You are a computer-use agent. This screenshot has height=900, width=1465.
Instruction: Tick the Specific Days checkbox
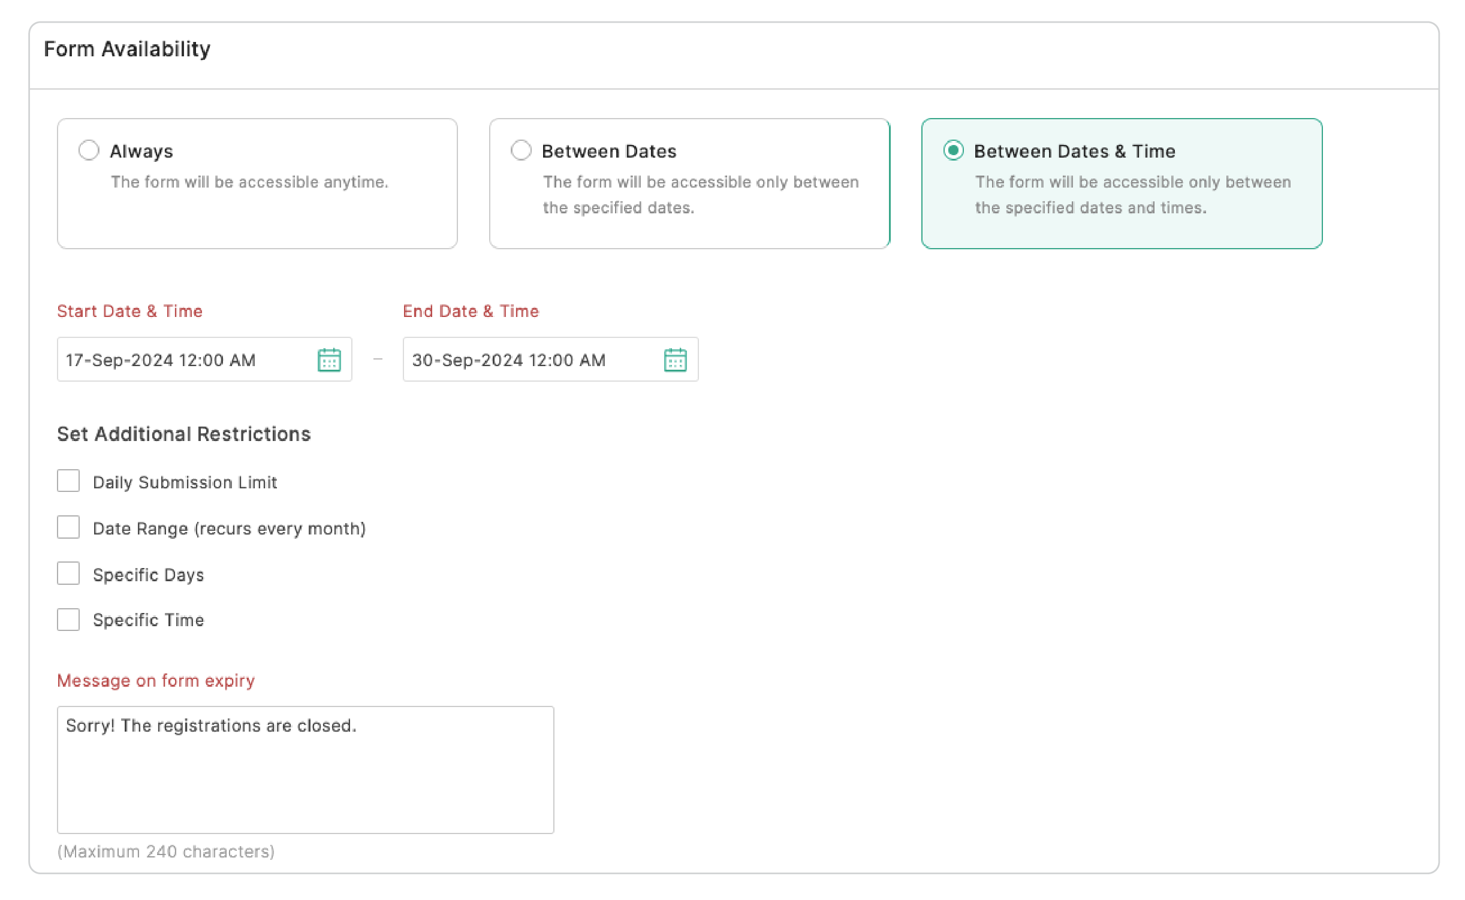pyautogui.click(x=68, y=573)
